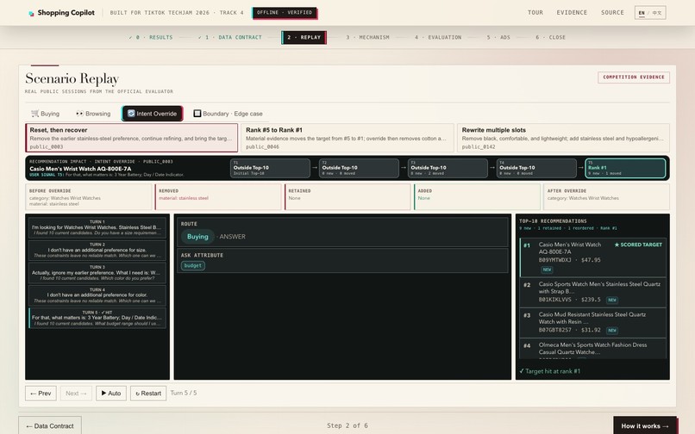Click the #1 Casio AQ-800E-7A recommendation
This screenshot has height=434, width=695.
coord(592,257)
